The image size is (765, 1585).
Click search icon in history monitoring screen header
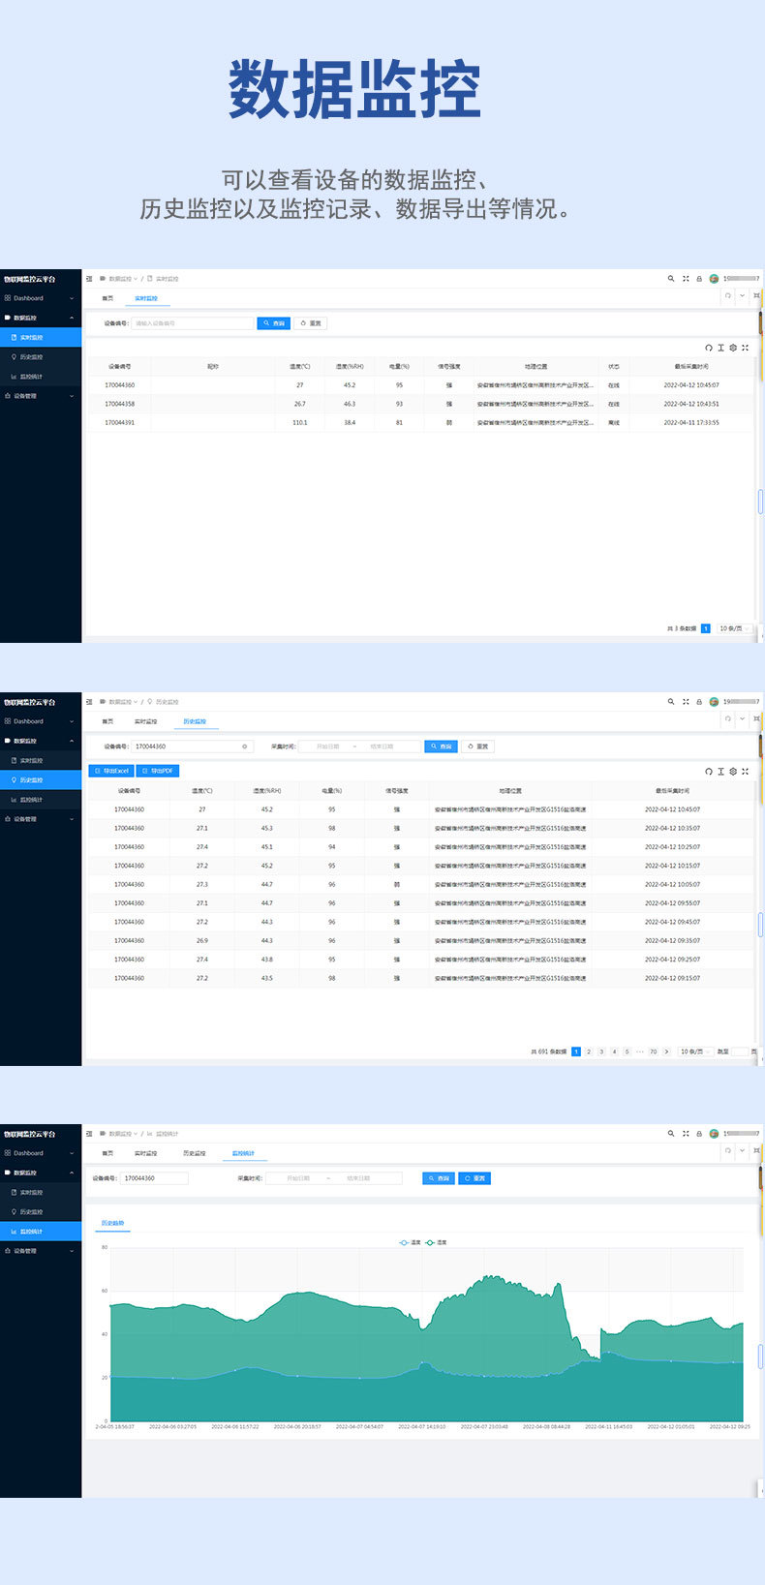[670, 702]
